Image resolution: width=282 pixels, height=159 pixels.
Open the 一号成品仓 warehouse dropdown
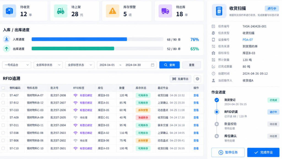coord(17,65)
